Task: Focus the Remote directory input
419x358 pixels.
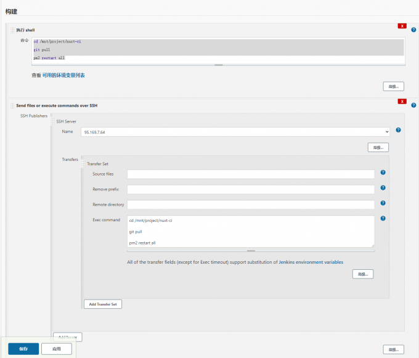Action: (251, 205)
